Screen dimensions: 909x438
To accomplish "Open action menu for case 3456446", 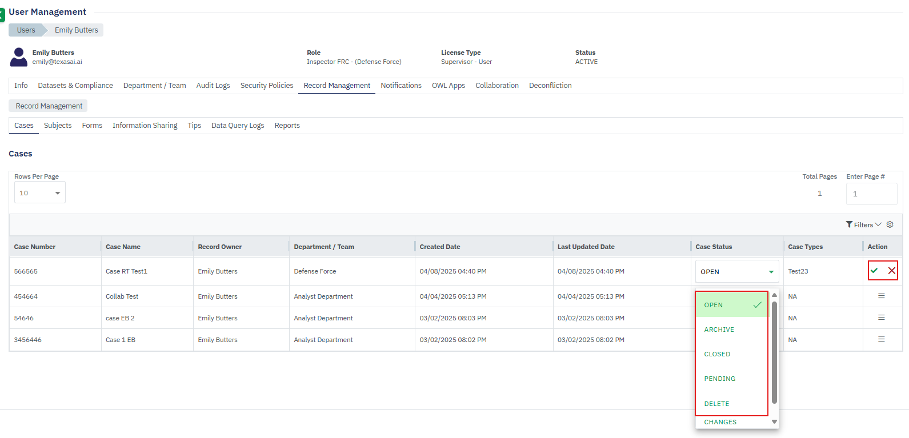I will [x=881, y=339].
